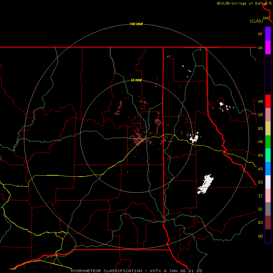Click the white DS legend color swatch
Screen dimensions: 273x273
(x=268, y=182)
